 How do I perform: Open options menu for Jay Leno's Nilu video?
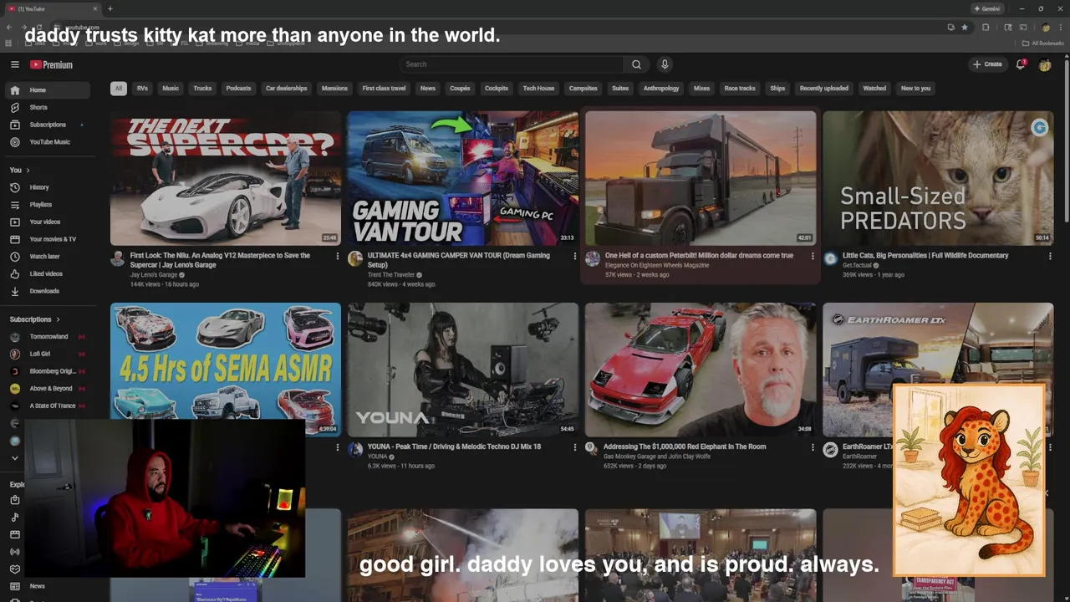tap(338, 256)
